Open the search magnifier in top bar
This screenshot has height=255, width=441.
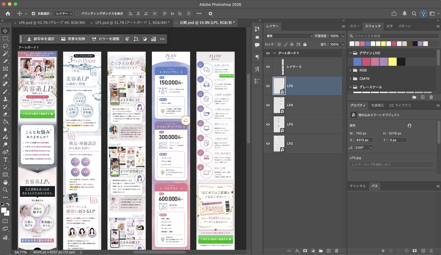(414, 14)
